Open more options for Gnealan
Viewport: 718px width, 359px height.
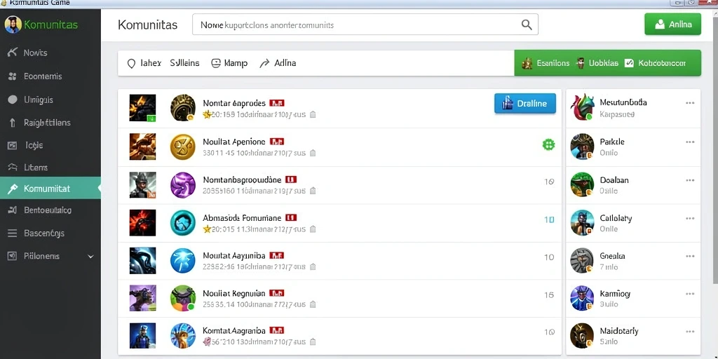coord(690,257)
